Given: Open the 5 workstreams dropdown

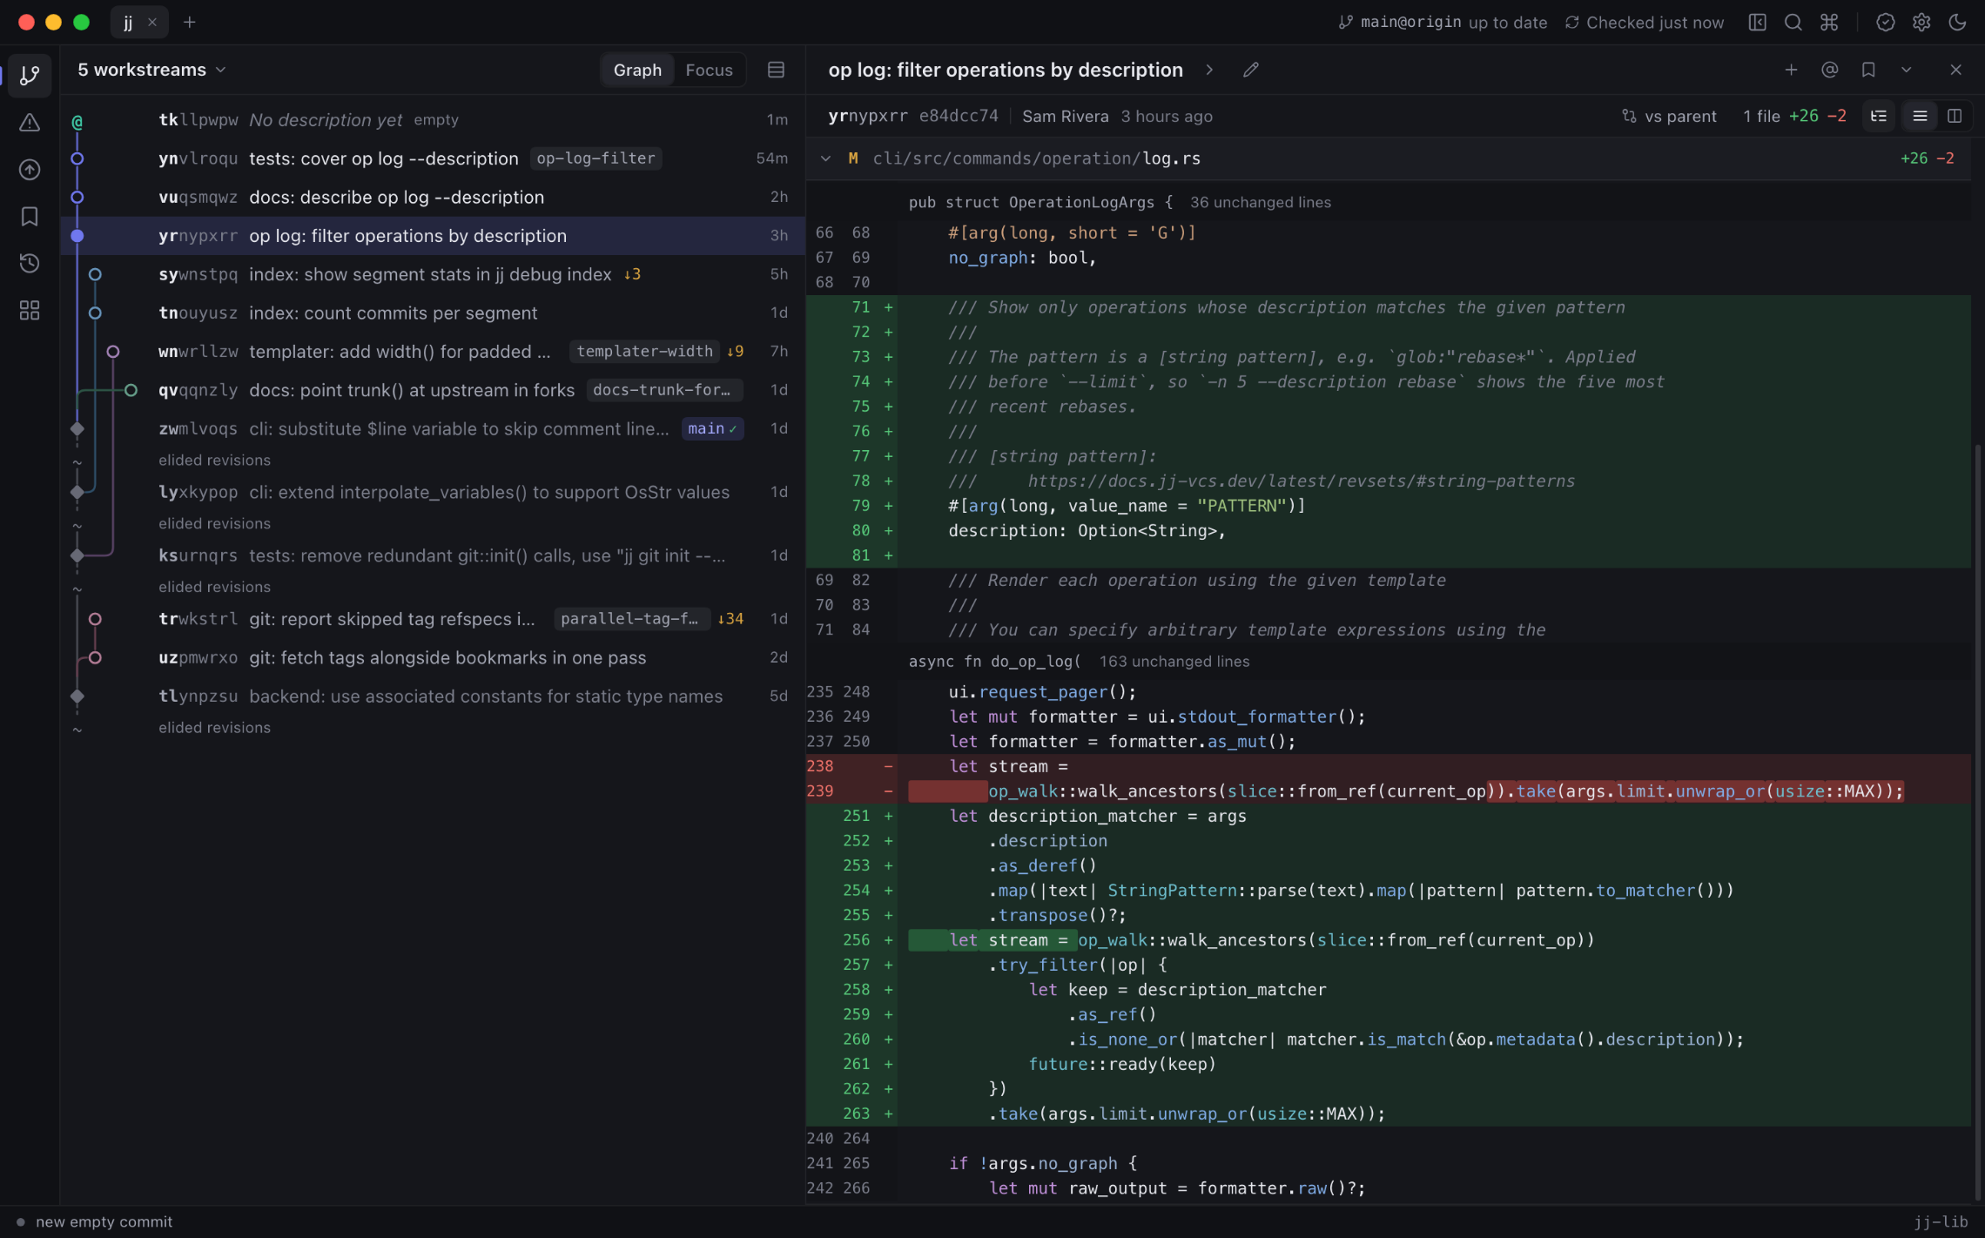Looking at the screenshot, I should [x=152, y=70].
